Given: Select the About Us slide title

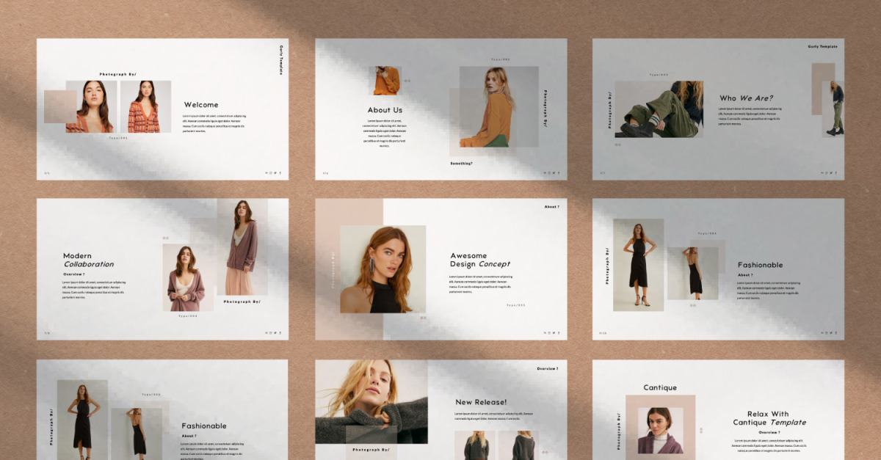Looking at the screenshot, I should point(385,110).
